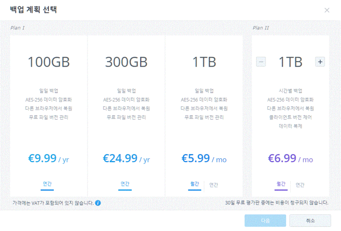The image size is (341, 231).
Task: Select the Plan II 1TB card
Action: pyautogui.click(x=291, y=116)
